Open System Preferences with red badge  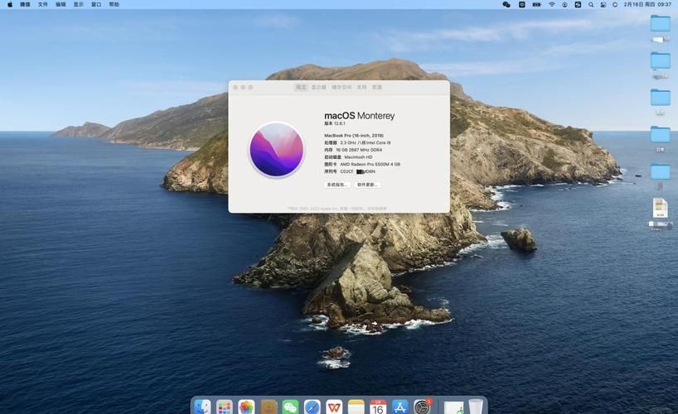click(422, 407)
